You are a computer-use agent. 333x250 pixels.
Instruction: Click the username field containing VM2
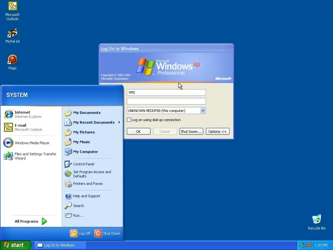pos(166,92)
